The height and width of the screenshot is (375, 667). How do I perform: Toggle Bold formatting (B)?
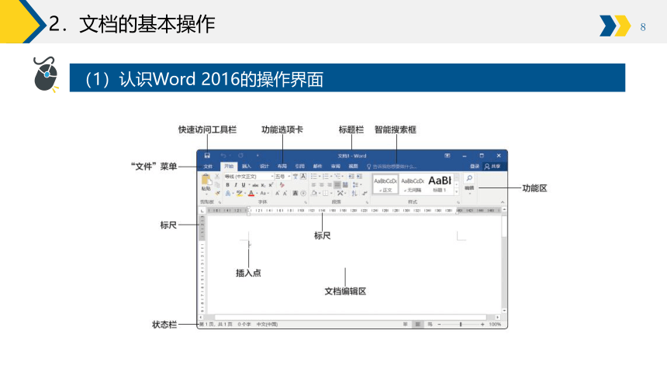coord(227,184)
